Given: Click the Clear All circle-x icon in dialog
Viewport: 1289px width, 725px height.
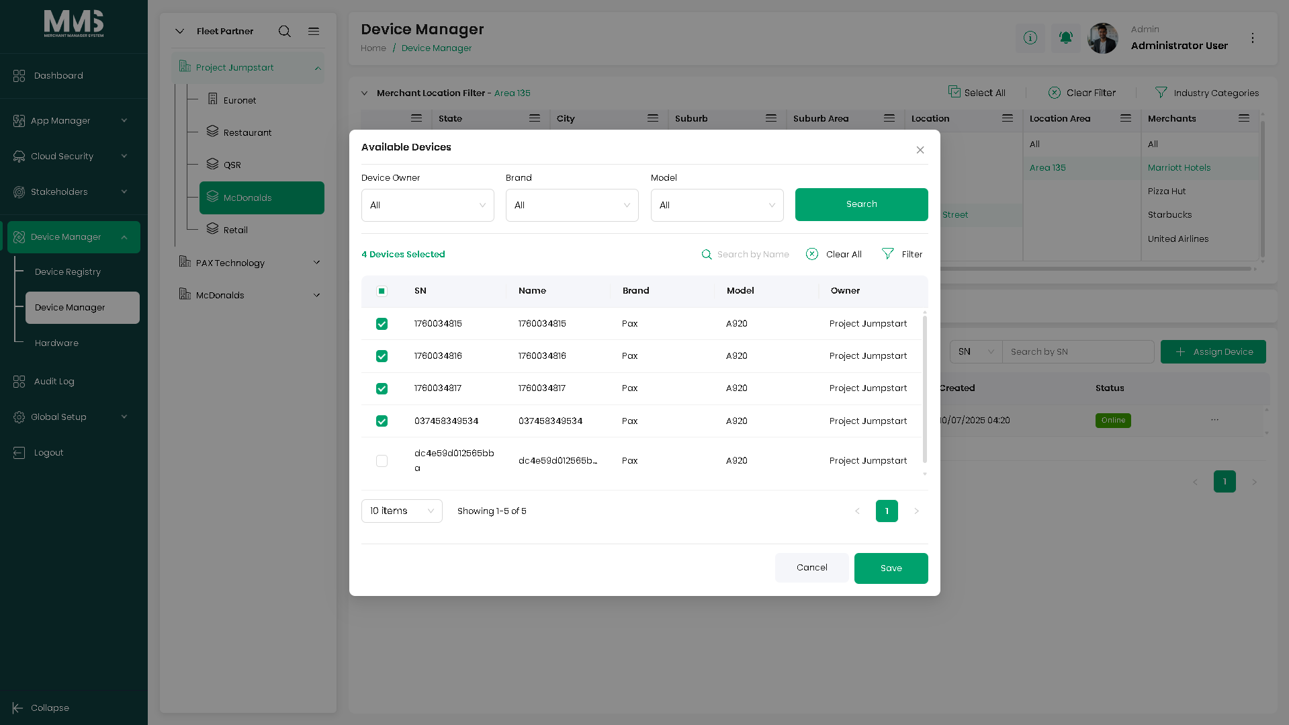Looking at the screenshot, I should 812,254.
